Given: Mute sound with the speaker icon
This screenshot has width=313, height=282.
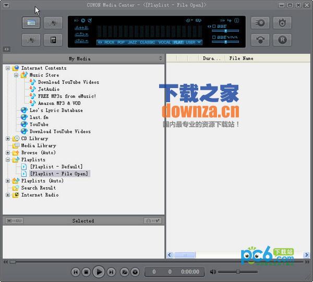Looking at the screenshot, I should point(213,272).
